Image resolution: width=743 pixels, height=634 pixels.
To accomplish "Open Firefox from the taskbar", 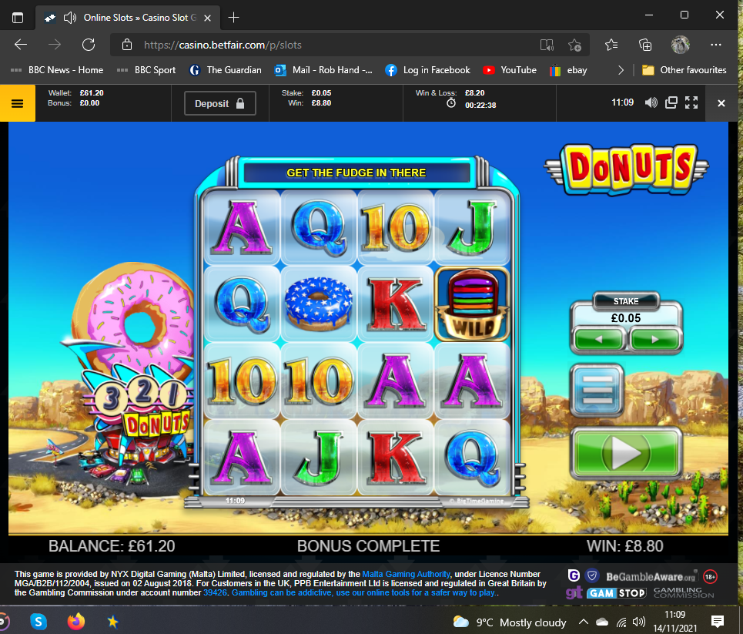I will coord(75,622).
